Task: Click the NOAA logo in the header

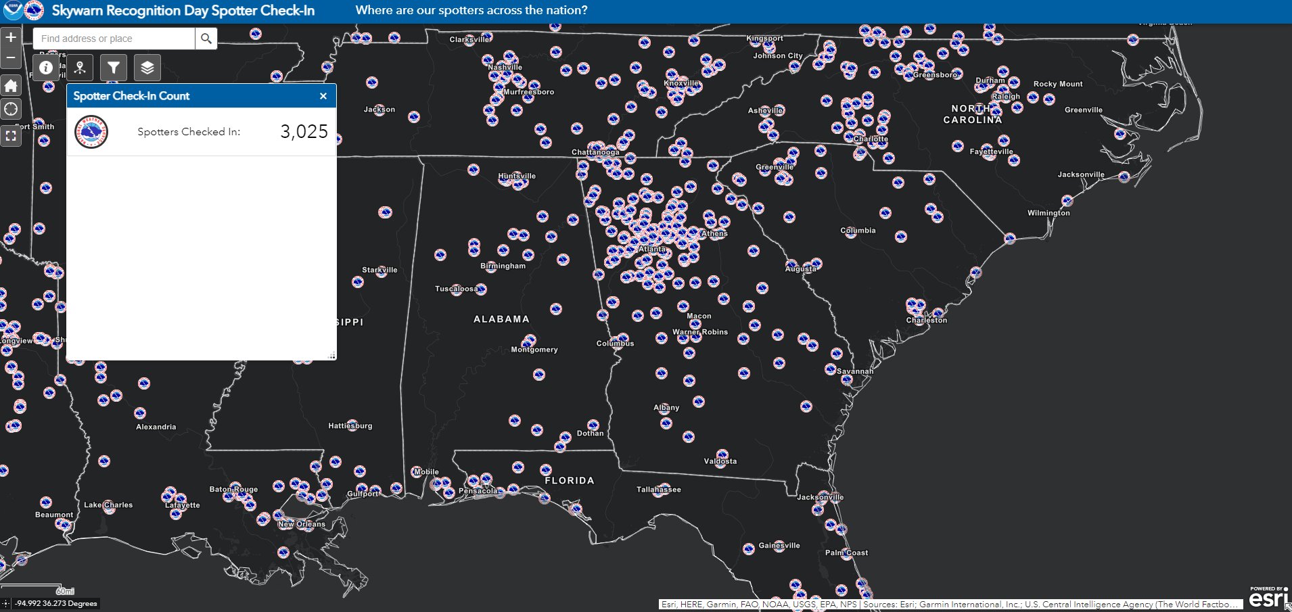Action: point(12,10)
